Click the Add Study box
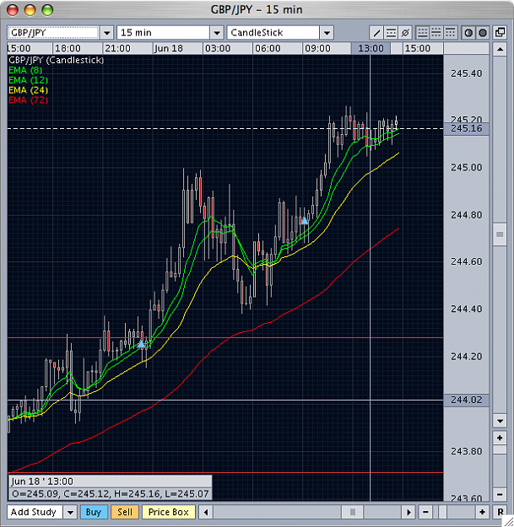514x527 pixels. [35, 512]
